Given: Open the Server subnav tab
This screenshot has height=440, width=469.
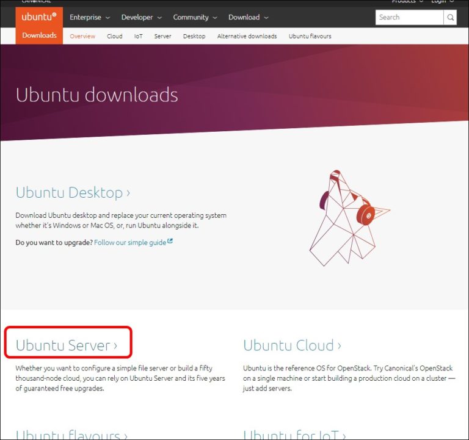Looking at the screenshot, I should pyautogui.click(x=162, y=37).
